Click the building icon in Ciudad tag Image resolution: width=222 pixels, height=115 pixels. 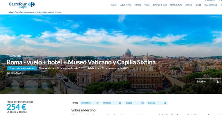[142, 103]
